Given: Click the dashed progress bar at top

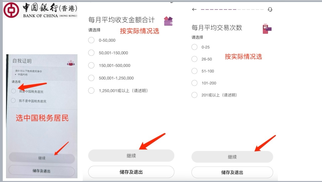Looking at the screenshot, I should [x=232, y=9].
